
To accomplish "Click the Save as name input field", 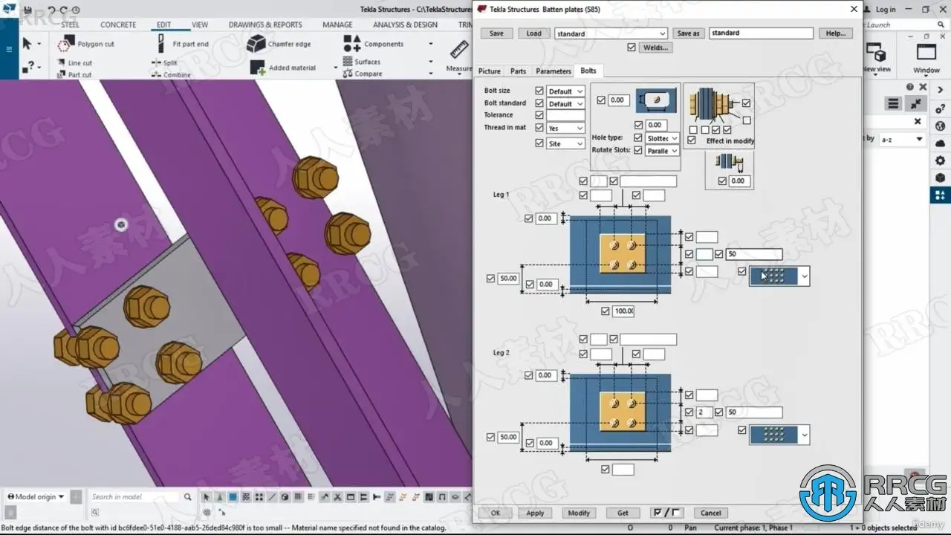I will click(x=761, y=33).
